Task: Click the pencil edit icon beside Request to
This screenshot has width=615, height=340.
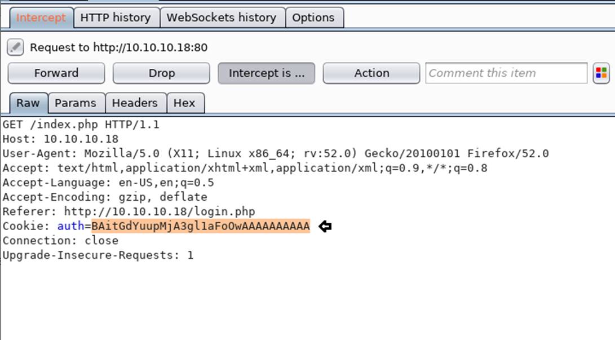Action: click(15, 47)
